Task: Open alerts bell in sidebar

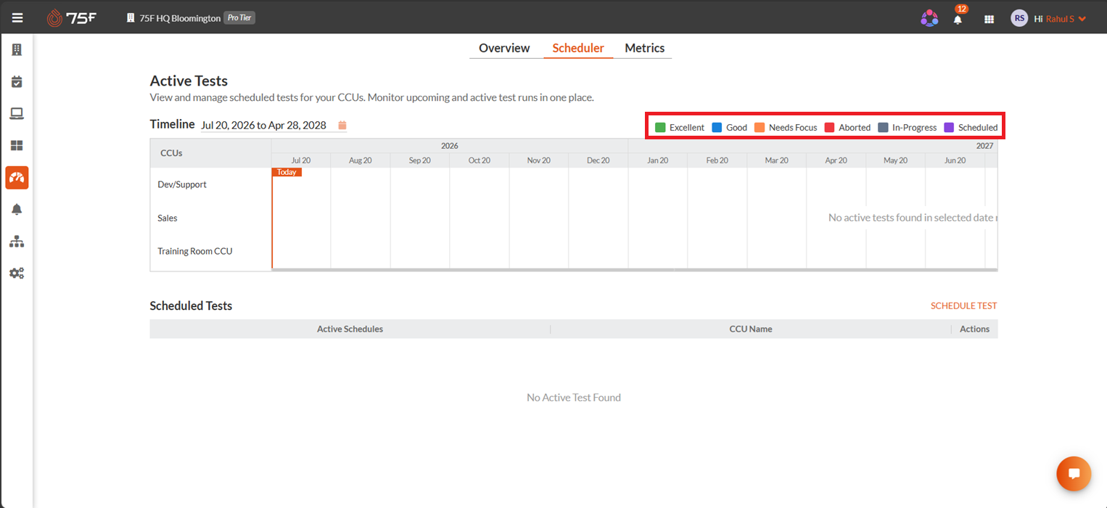Action: tap(17, 209)
